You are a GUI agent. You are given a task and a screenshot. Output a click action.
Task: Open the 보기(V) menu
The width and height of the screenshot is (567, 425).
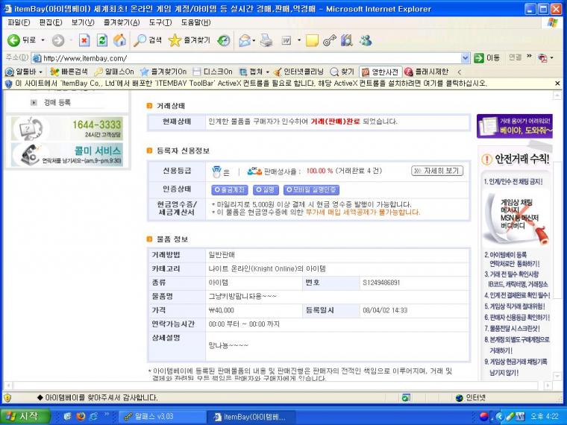(x=83, y=22)
